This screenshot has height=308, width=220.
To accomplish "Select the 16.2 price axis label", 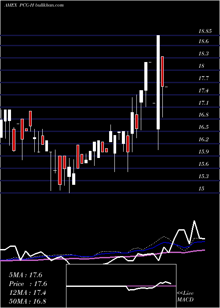I will (x=203, y=139).
